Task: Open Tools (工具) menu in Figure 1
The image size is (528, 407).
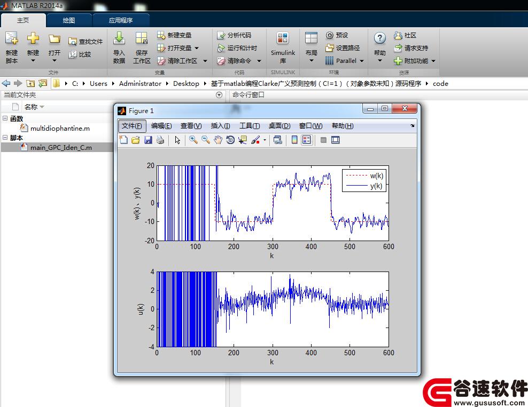Action: coord(250,126)
